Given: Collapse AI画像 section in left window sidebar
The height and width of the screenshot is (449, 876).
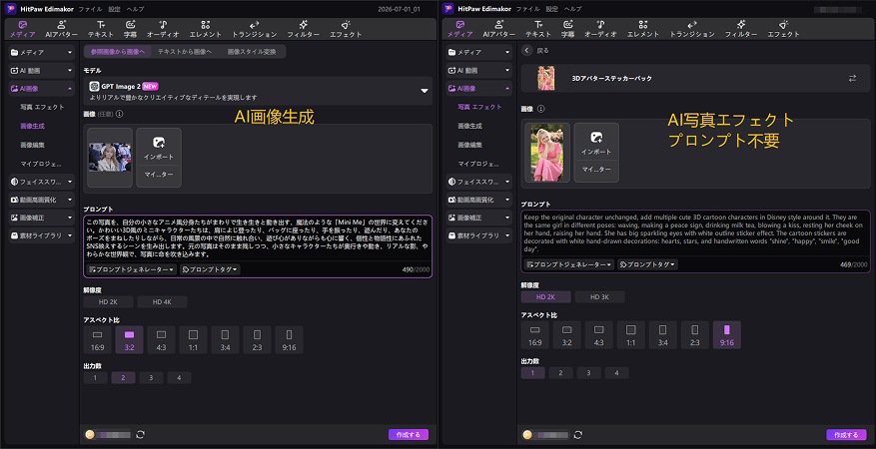Looking at the screenshot, I should (x=41, y=88).
